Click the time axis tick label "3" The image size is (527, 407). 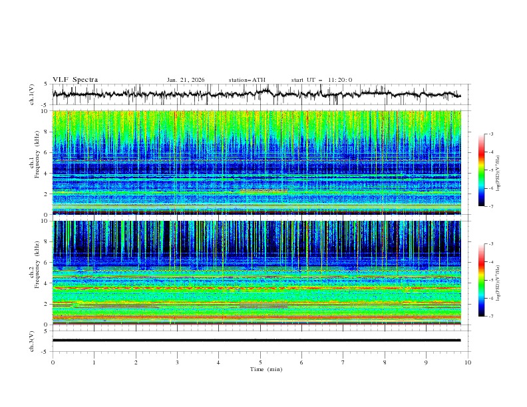tap(177, 362)
